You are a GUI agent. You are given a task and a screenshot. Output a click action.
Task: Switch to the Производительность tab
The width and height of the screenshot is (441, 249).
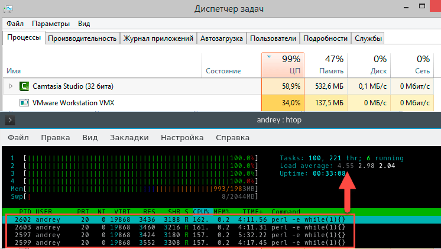[x=82, y=38]
